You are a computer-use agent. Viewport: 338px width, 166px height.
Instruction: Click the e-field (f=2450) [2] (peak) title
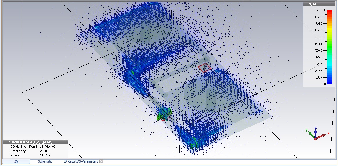click(x=30, y=142)
